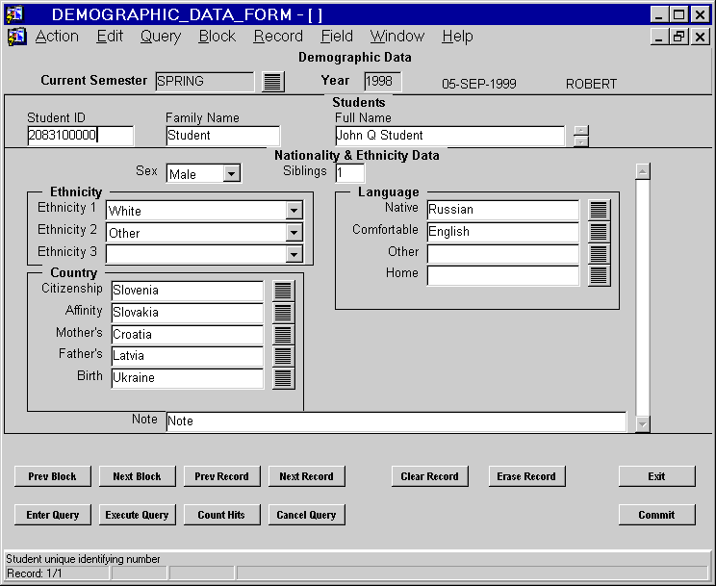
Task: Expand the Ethnicity 3 dropdown
Action: click(294, 254)
